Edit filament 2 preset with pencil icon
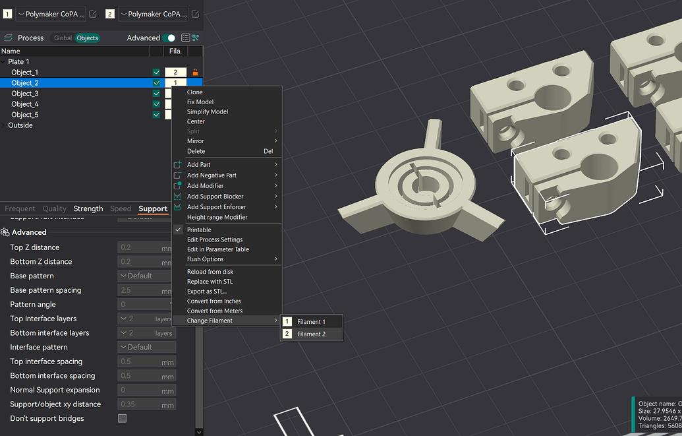The image size is (682, 436). pyautogui.click(x=195, y=14)
